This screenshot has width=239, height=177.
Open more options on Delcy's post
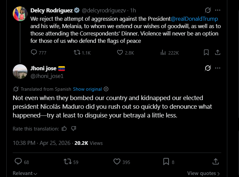pos(218,10)
